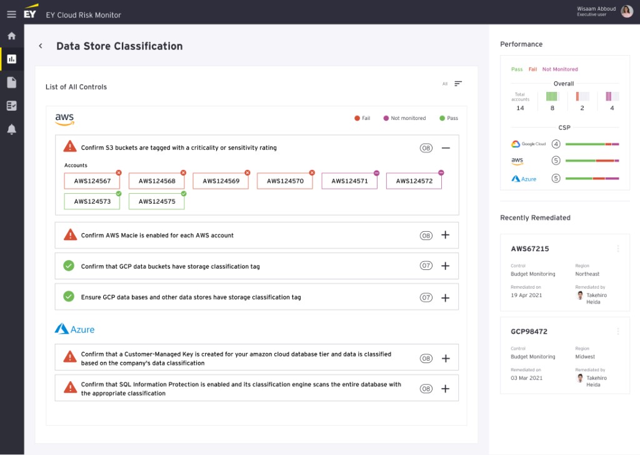Open passing account AWS124573

click(x=92, y=201)
